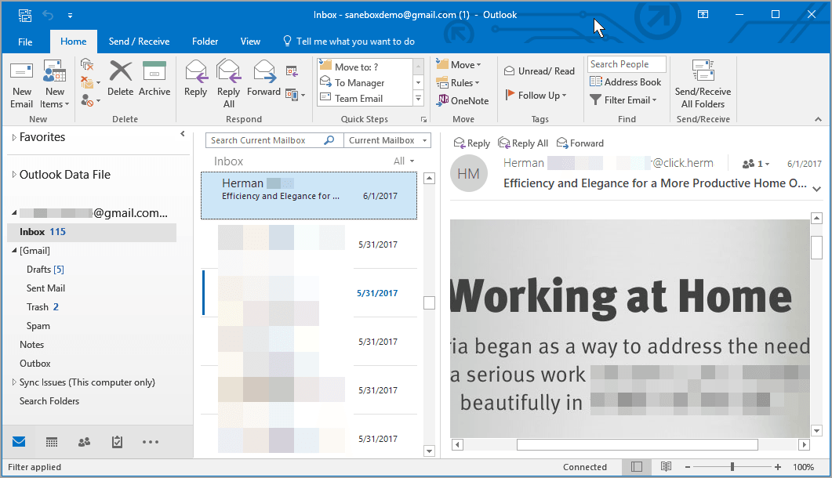Screen dimensions: 832x478
Task: Open the Current Mailbox search scope dropdown
Action: point(387,140)
